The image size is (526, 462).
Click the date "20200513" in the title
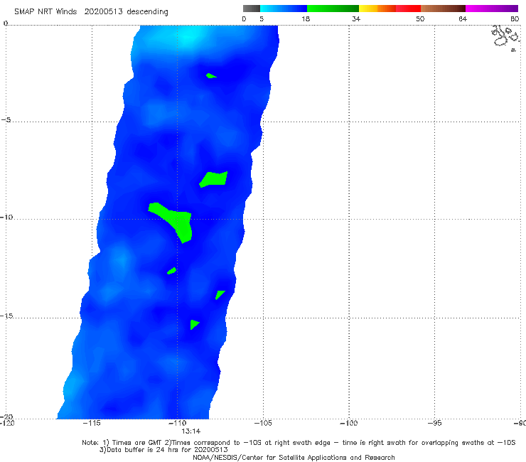[x=103, y=11]
